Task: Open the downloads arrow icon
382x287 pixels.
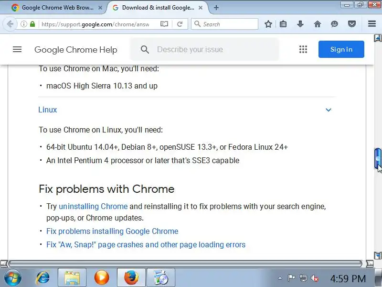Action: (x=300, y=24)
